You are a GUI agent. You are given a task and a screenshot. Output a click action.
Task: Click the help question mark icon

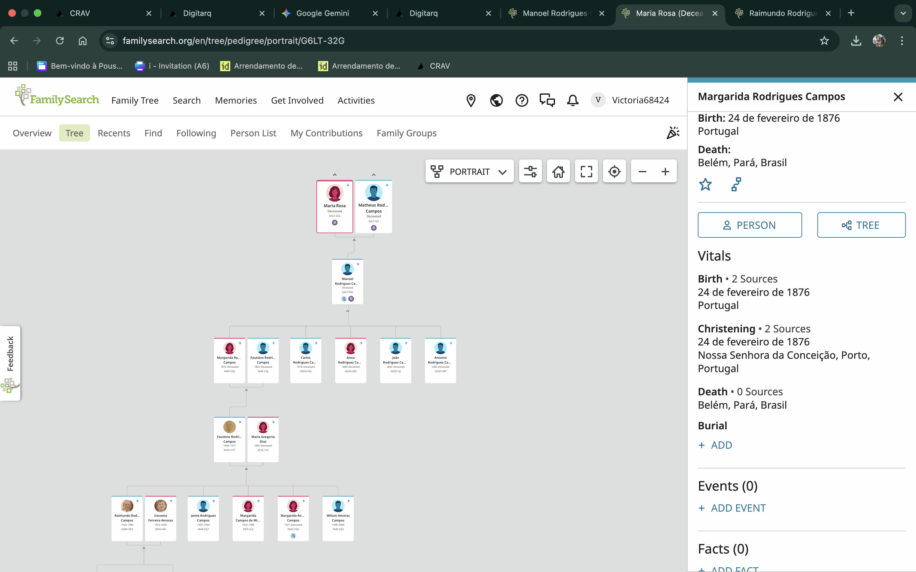[522, 100]
